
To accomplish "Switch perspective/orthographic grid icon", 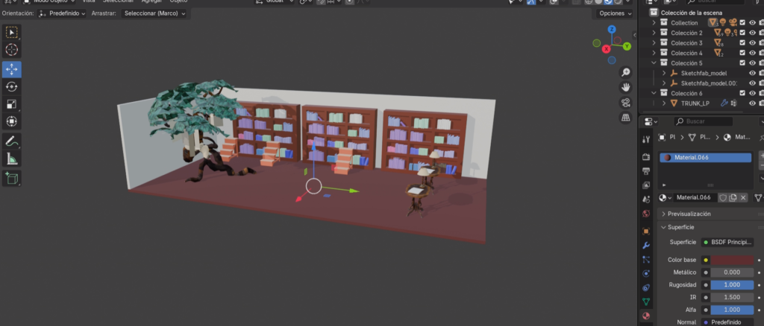I will (626, 118).
